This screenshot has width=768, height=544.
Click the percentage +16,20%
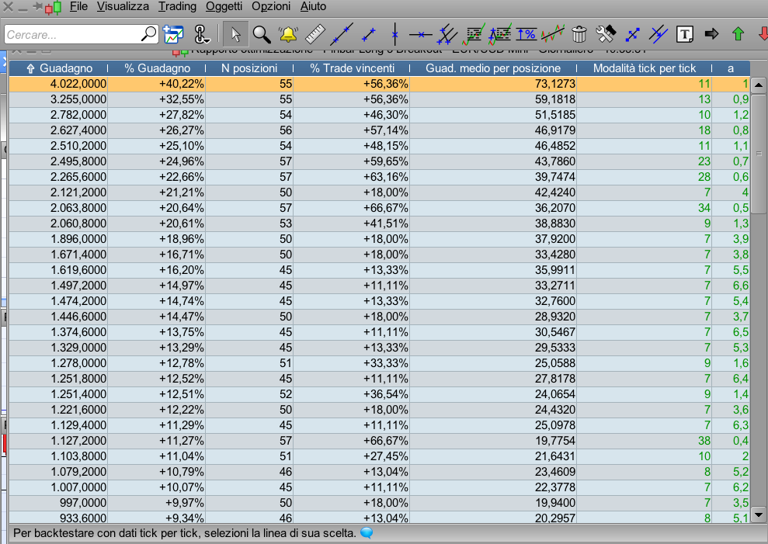181,270
